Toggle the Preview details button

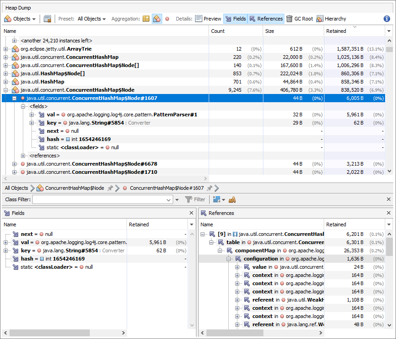coord(208,19)
